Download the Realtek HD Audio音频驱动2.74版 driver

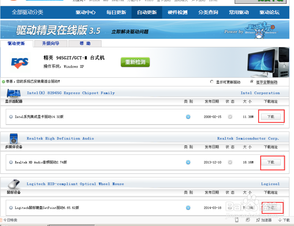coord(271,162)
